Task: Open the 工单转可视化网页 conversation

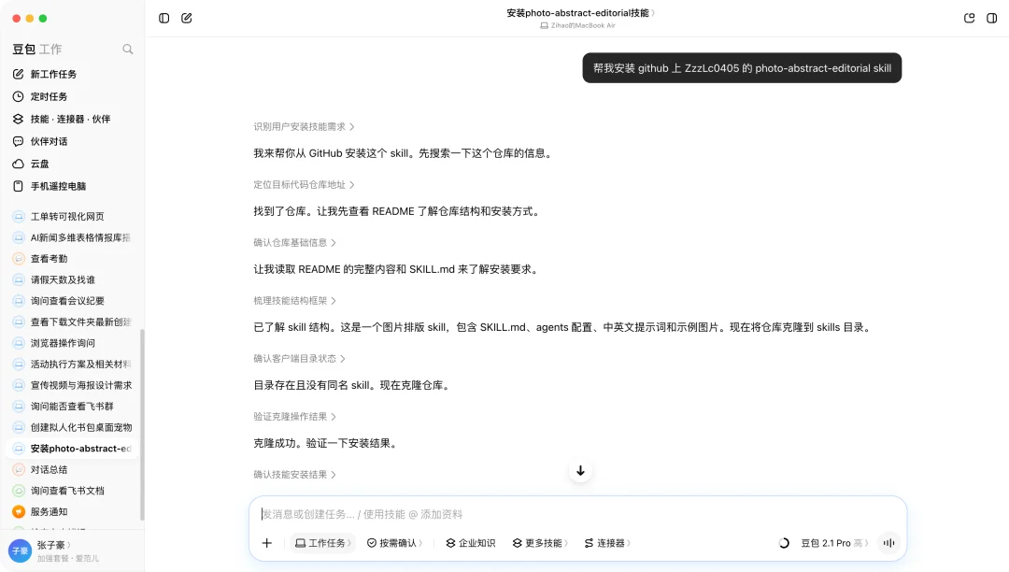Action: (72, 216)
